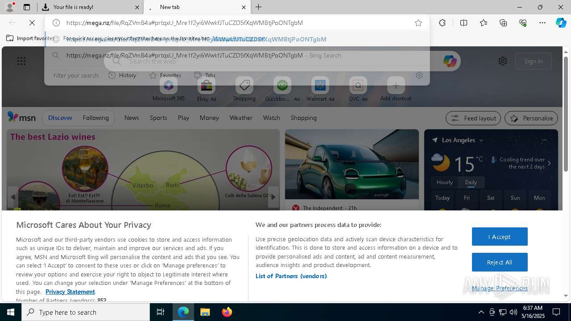
Task: Open the Shopping shortcut tile
Action: pos(244,89)
